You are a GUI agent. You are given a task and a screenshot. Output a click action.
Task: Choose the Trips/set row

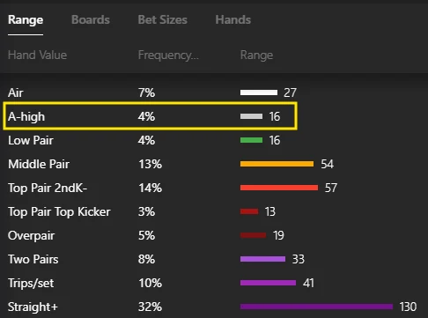214,283
